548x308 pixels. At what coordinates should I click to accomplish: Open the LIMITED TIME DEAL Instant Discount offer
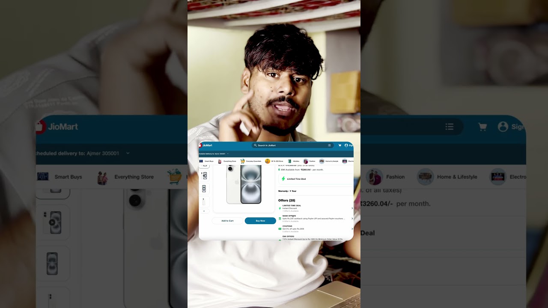click(x=316, y=208)
